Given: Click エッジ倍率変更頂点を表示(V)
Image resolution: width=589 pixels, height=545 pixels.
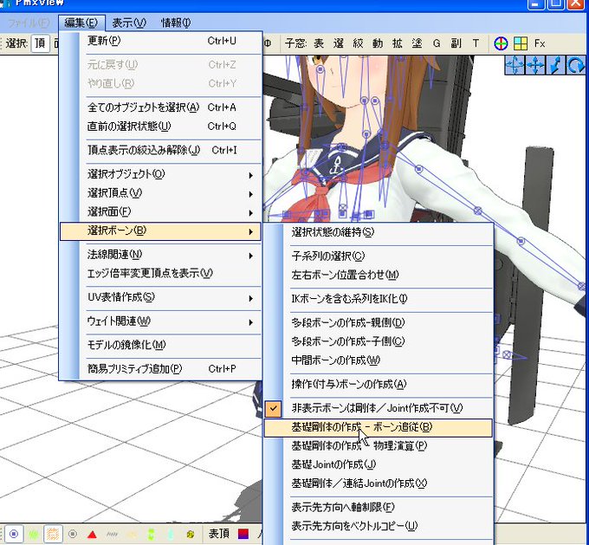Looking at the screenshot, I should click(161, 274).
